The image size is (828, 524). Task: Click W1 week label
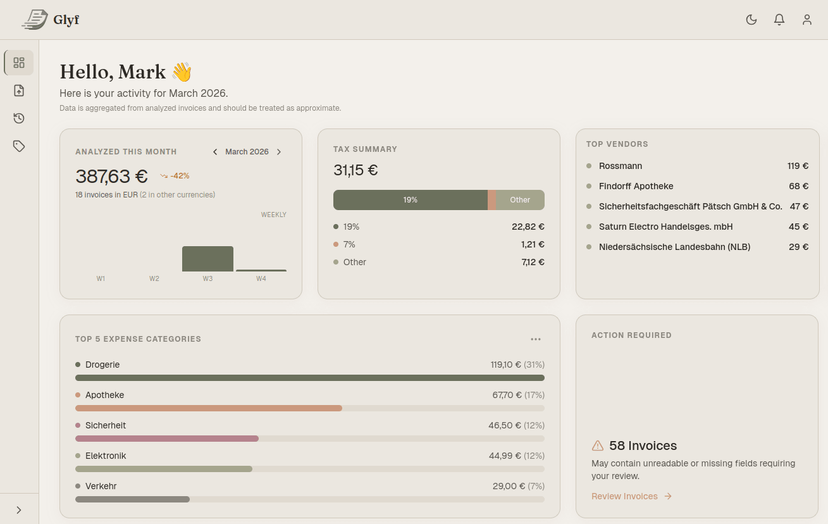[101, 278]
